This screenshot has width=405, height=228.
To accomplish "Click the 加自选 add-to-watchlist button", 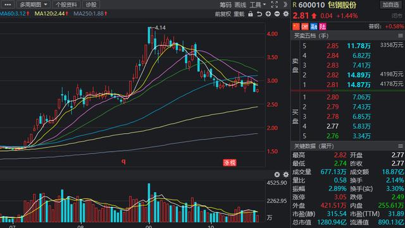I will [391, 4].
